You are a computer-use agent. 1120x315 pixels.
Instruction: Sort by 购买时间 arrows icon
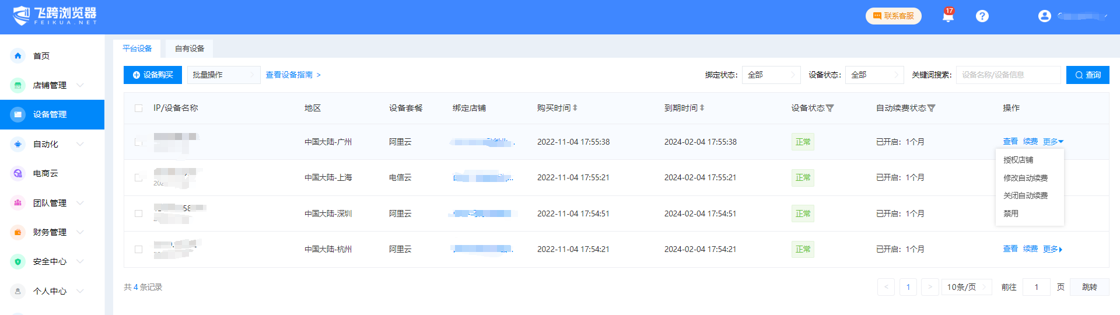pyautogui.click(x=575, y=108)
